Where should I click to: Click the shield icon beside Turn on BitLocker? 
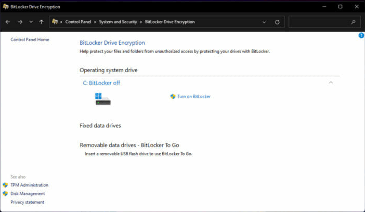[x=173, y=96]
